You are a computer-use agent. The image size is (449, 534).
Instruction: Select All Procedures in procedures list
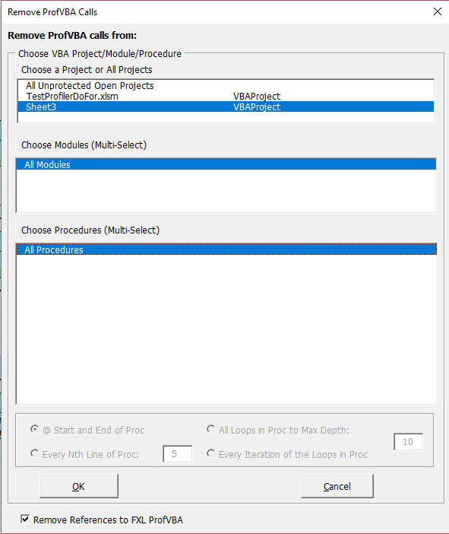(226, 250)
